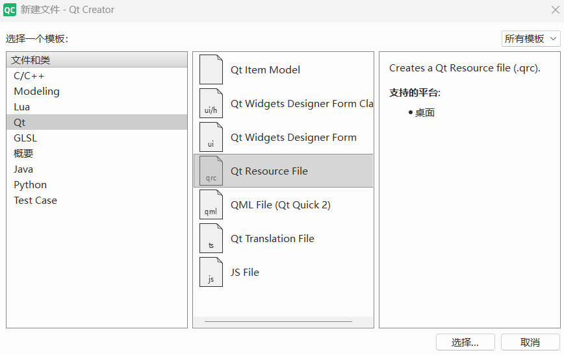Select the Python category

pos(97,185)
